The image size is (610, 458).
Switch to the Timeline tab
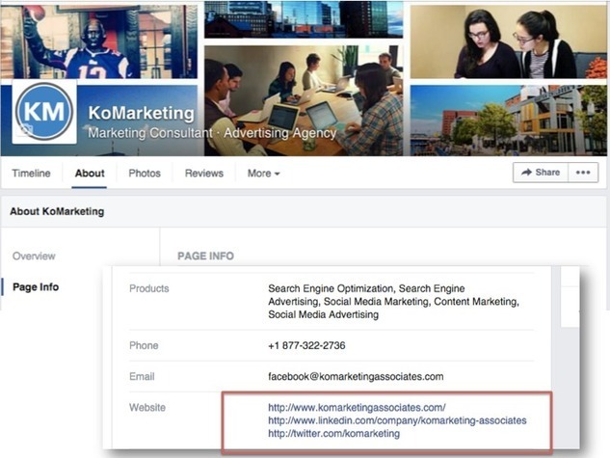point(31,174)
